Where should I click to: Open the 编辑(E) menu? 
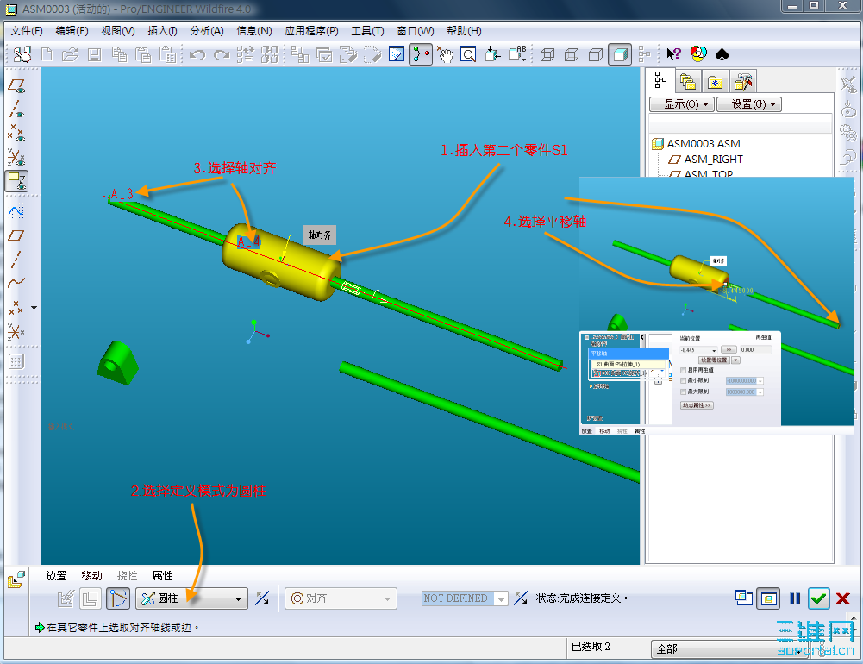point(72,31)
